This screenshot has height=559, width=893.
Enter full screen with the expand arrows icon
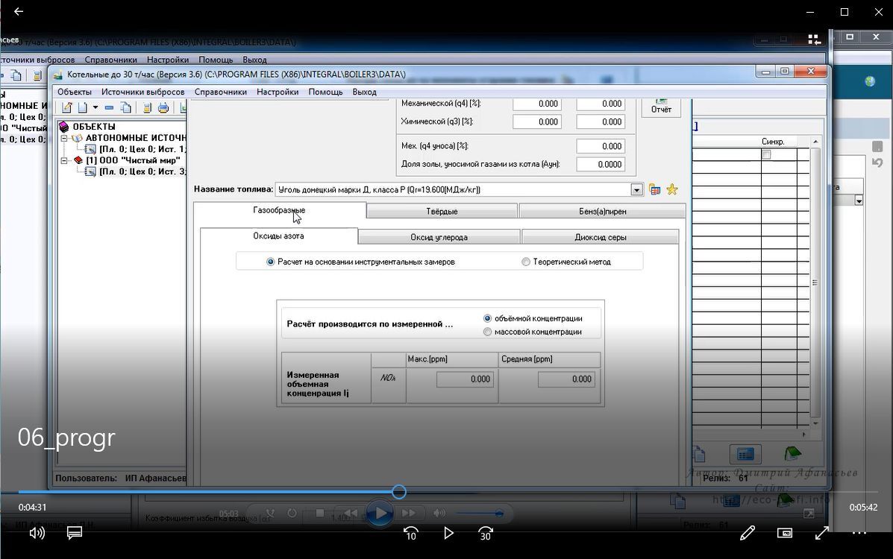pyautogui.click(x=822, y=533)
